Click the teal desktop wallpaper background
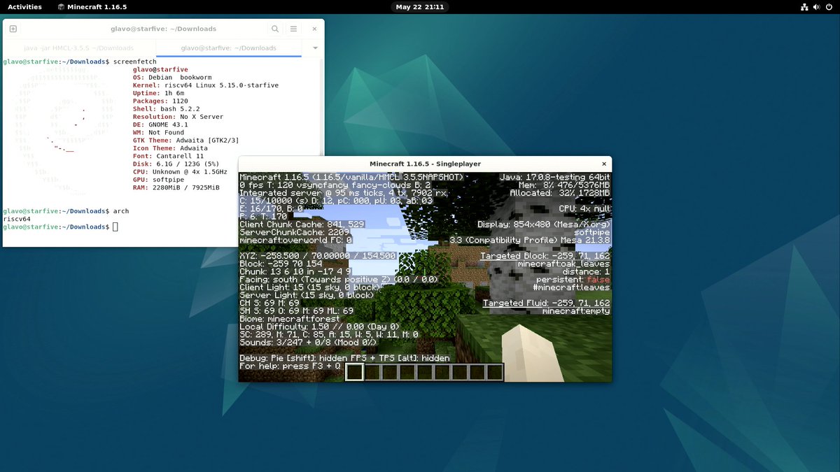 [x=700, y=420]
